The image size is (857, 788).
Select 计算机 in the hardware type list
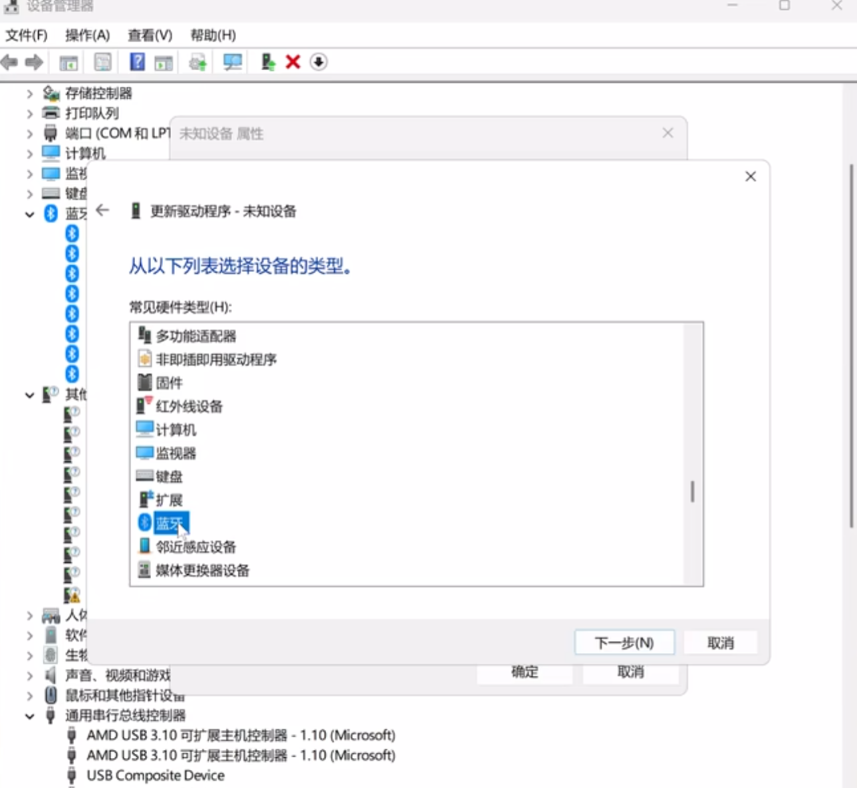click(176, 430)
